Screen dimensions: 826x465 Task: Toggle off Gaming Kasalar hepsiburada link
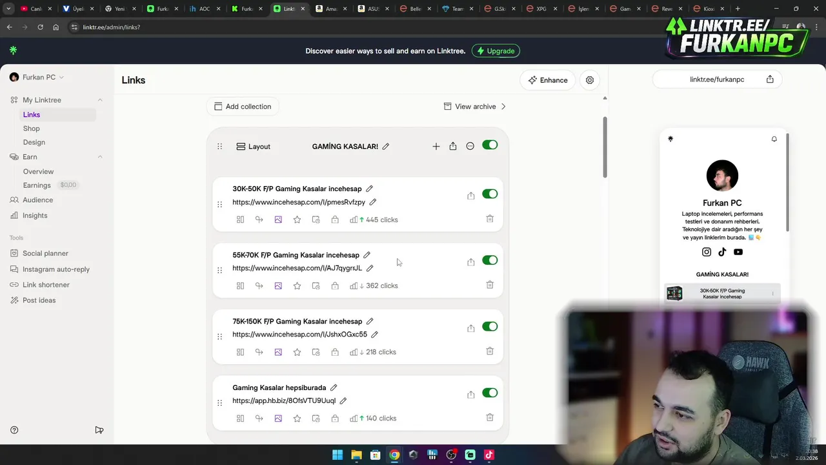[x=490, y=393]
